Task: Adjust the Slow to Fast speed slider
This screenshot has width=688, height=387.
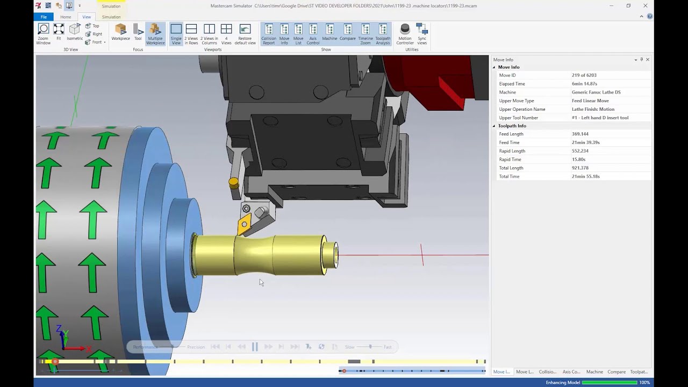Action: 370,347
